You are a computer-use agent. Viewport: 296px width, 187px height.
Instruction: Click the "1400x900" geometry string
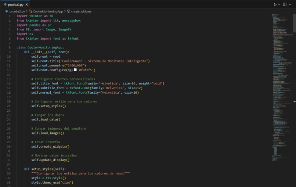pos(75,65)
